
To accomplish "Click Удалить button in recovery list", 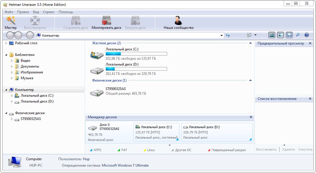I will (289, 149).
